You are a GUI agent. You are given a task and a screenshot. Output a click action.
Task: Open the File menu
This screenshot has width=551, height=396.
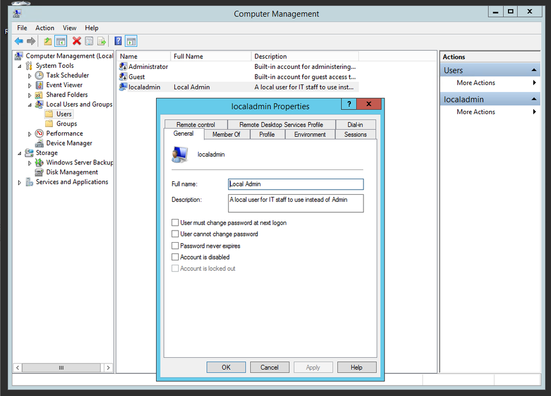pos(22,28)
